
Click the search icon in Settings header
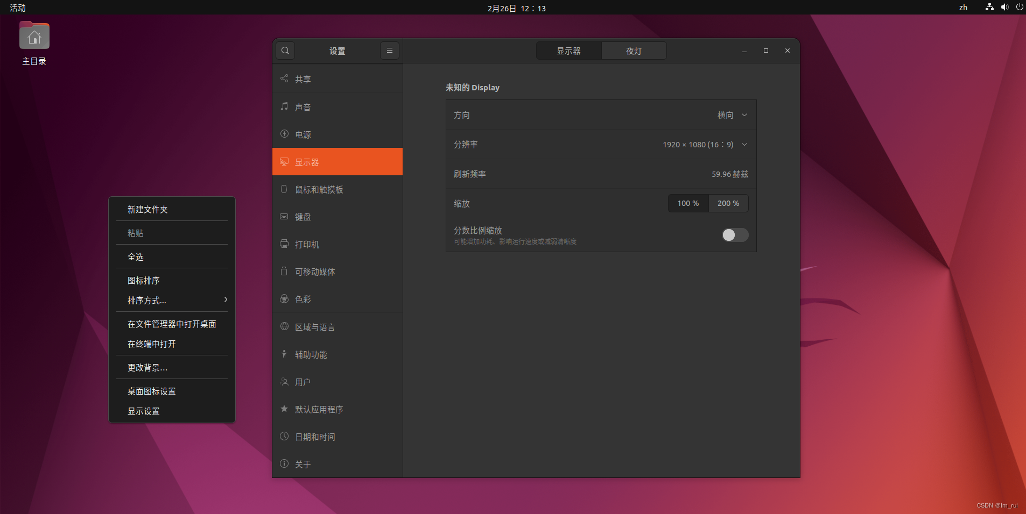[285, 51]
